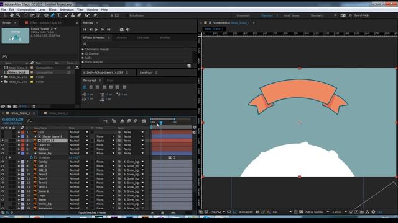Click the loop options icon in Preview
The height and width of the screenshot is (223, 398).
[122, 30]
